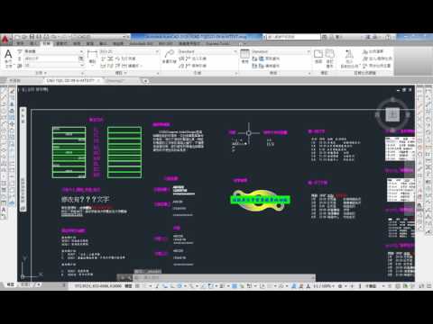The image size is (433, 324).
Task: Open the Dimensions panel dialog launcher arrow
Action: coord(158,73)
